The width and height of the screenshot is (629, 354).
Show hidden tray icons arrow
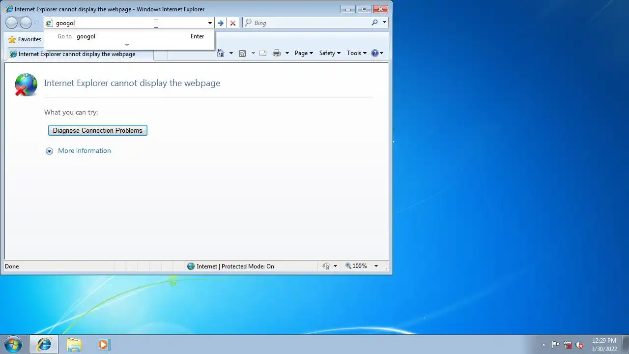pyautogui.click(x=543, y=345)
